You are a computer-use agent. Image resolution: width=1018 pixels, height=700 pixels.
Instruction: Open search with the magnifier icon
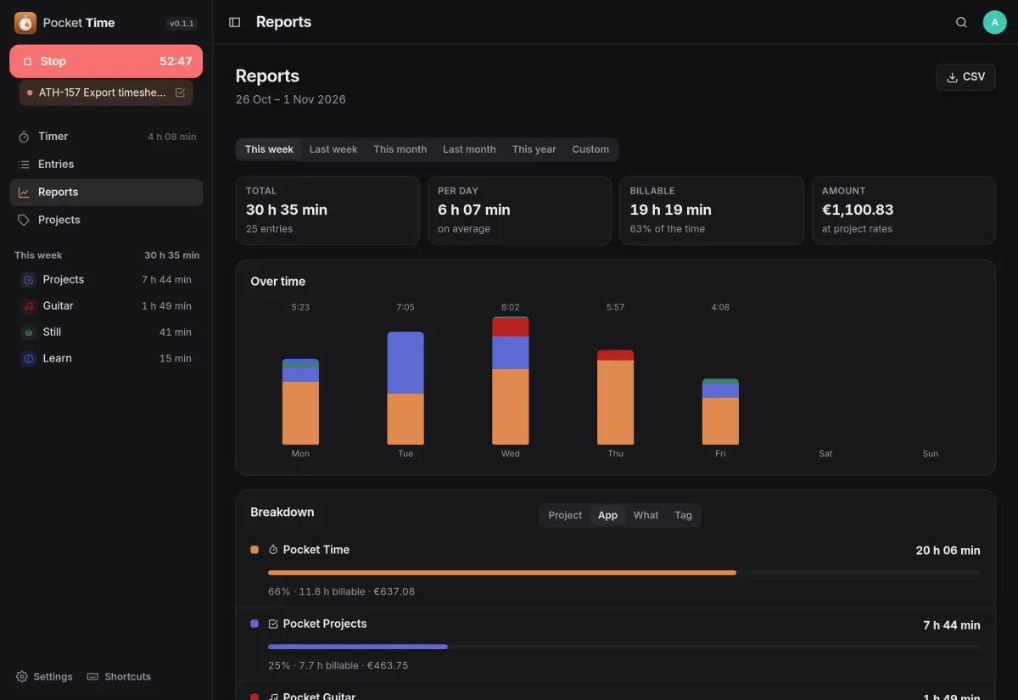[x=961, y=22]
